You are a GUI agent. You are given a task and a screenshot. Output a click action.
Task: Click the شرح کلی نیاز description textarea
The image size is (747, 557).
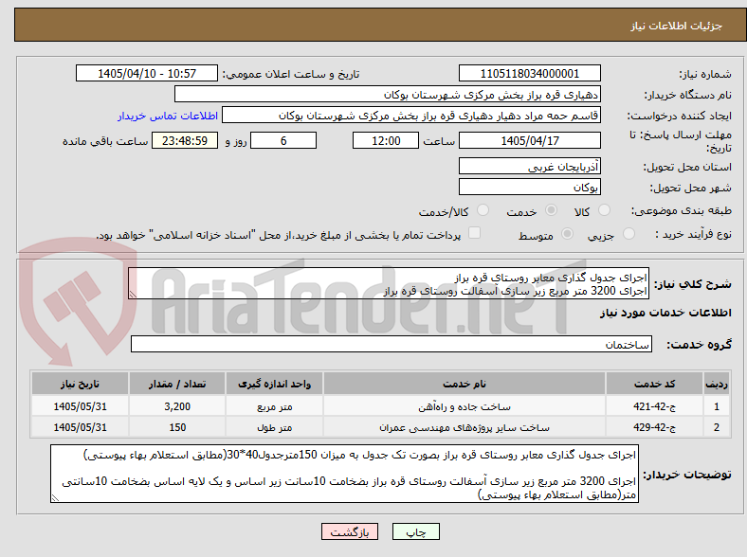[389, 283]
